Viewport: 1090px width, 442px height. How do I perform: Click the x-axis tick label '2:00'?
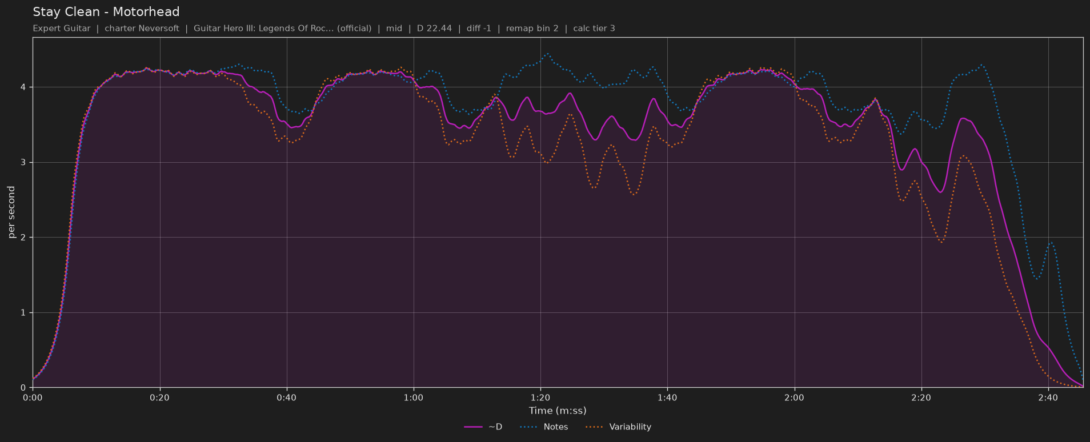pyautogui.click(x=794, y=397)
